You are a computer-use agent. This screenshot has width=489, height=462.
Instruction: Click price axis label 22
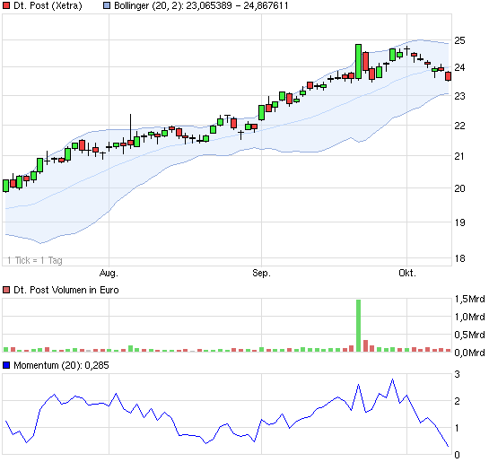(x=459, y=126)
